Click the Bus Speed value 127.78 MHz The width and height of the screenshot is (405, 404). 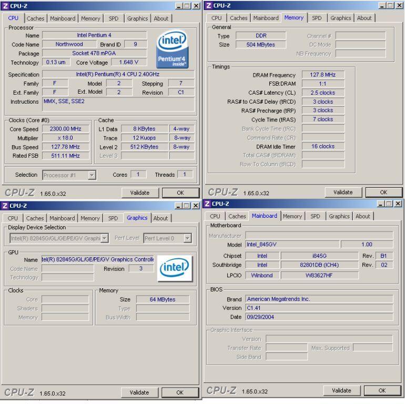pyautogui.click(x=66, y=147)
